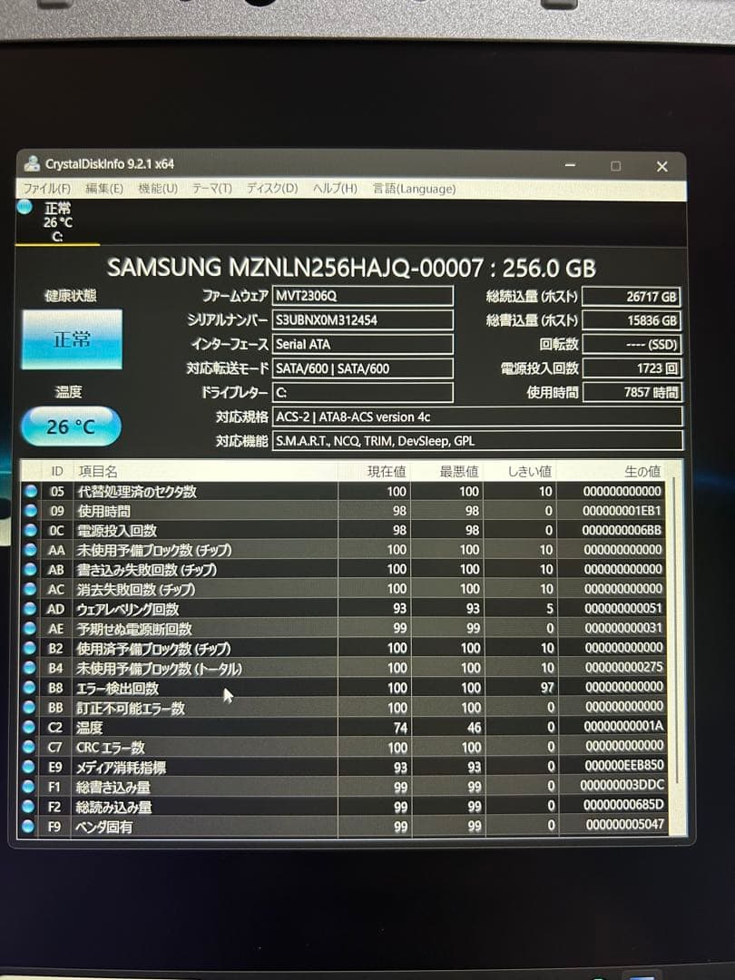Click the status icon beside 使用時間 row

point(30,510)
